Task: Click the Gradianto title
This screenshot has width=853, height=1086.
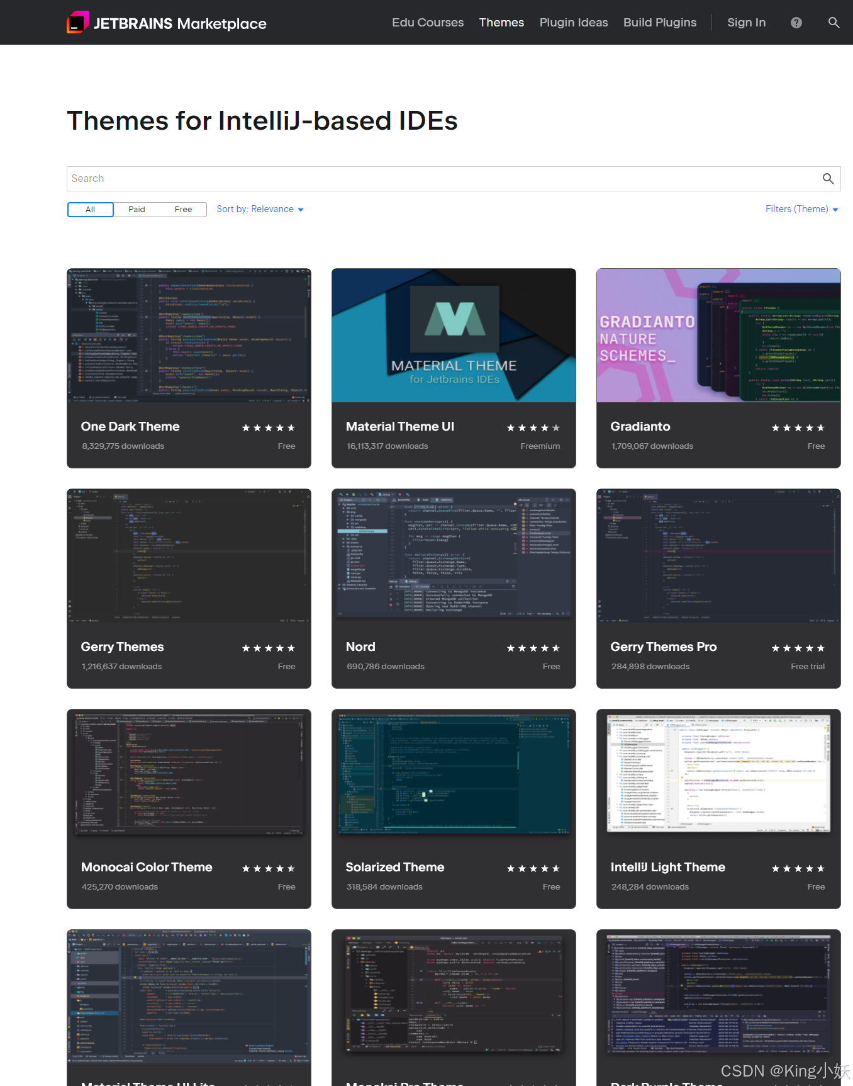Action: (x=640, y=426)
